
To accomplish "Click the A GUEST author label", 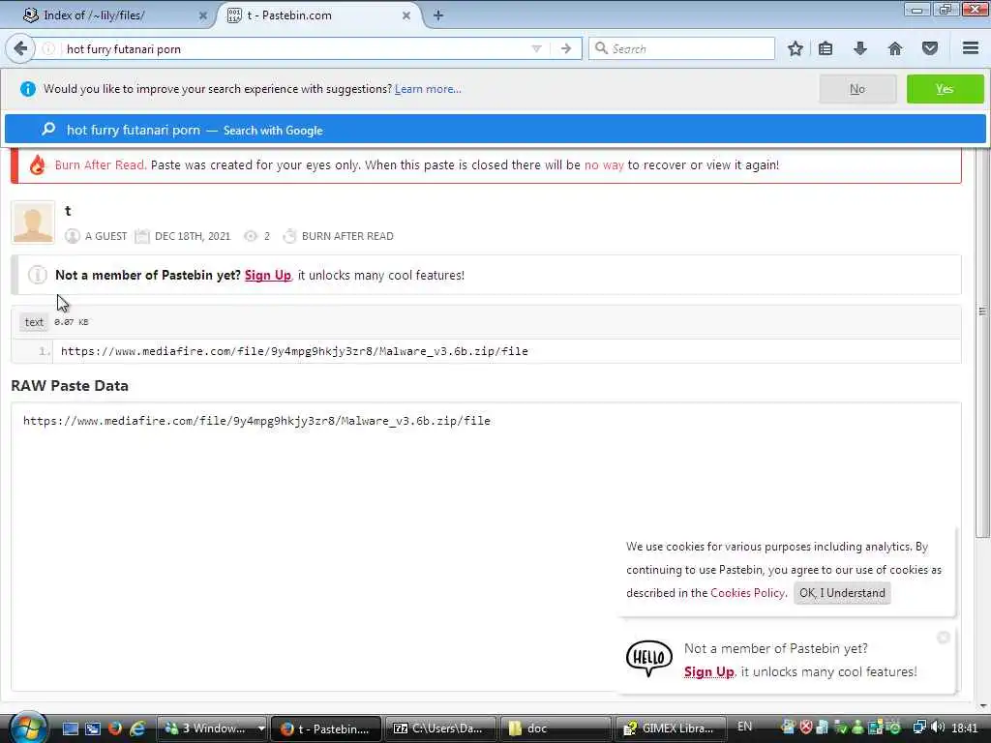I will (x=105, y=236).
